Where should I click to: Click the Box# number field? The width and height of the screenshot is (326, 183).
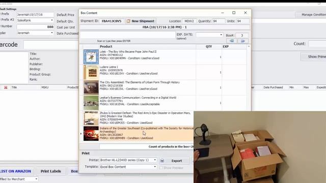[242, 35]
